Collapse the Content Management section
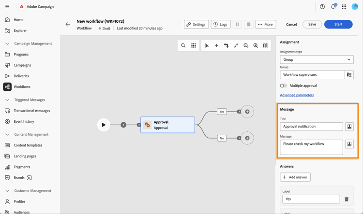This screenshot has width=363, height=214. 7,134
